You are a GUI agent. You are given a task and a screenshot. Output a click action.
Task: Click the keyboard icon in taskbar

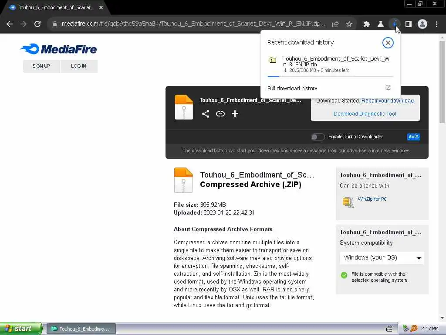pyautogui.click(x=389, y=329)
